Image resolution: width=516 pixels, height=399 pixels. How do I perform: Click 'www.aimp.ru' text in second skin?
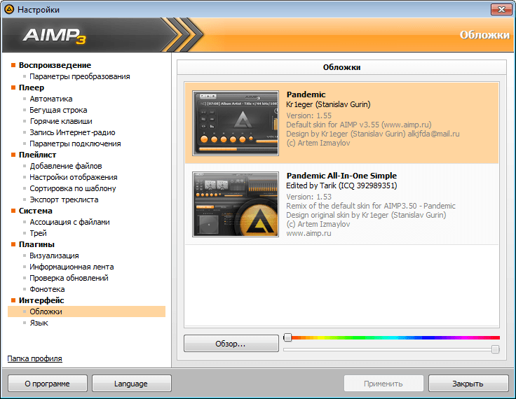pos(308,233)
